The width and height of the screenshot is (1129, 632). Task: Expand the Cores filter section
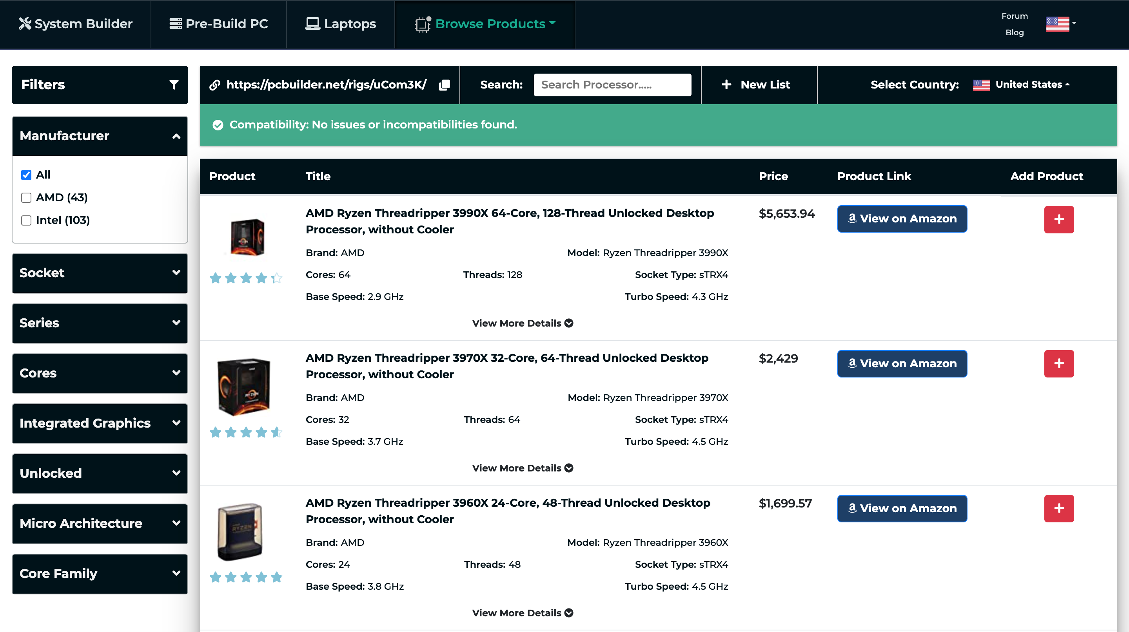[99, 372]
